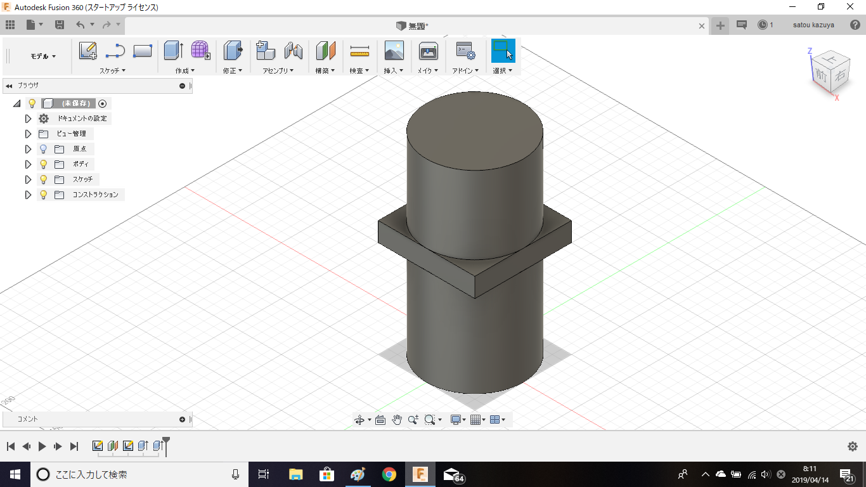Open the Display Settings monitor icon
Viewport: 866px width, 487px height.
(456, 420)
